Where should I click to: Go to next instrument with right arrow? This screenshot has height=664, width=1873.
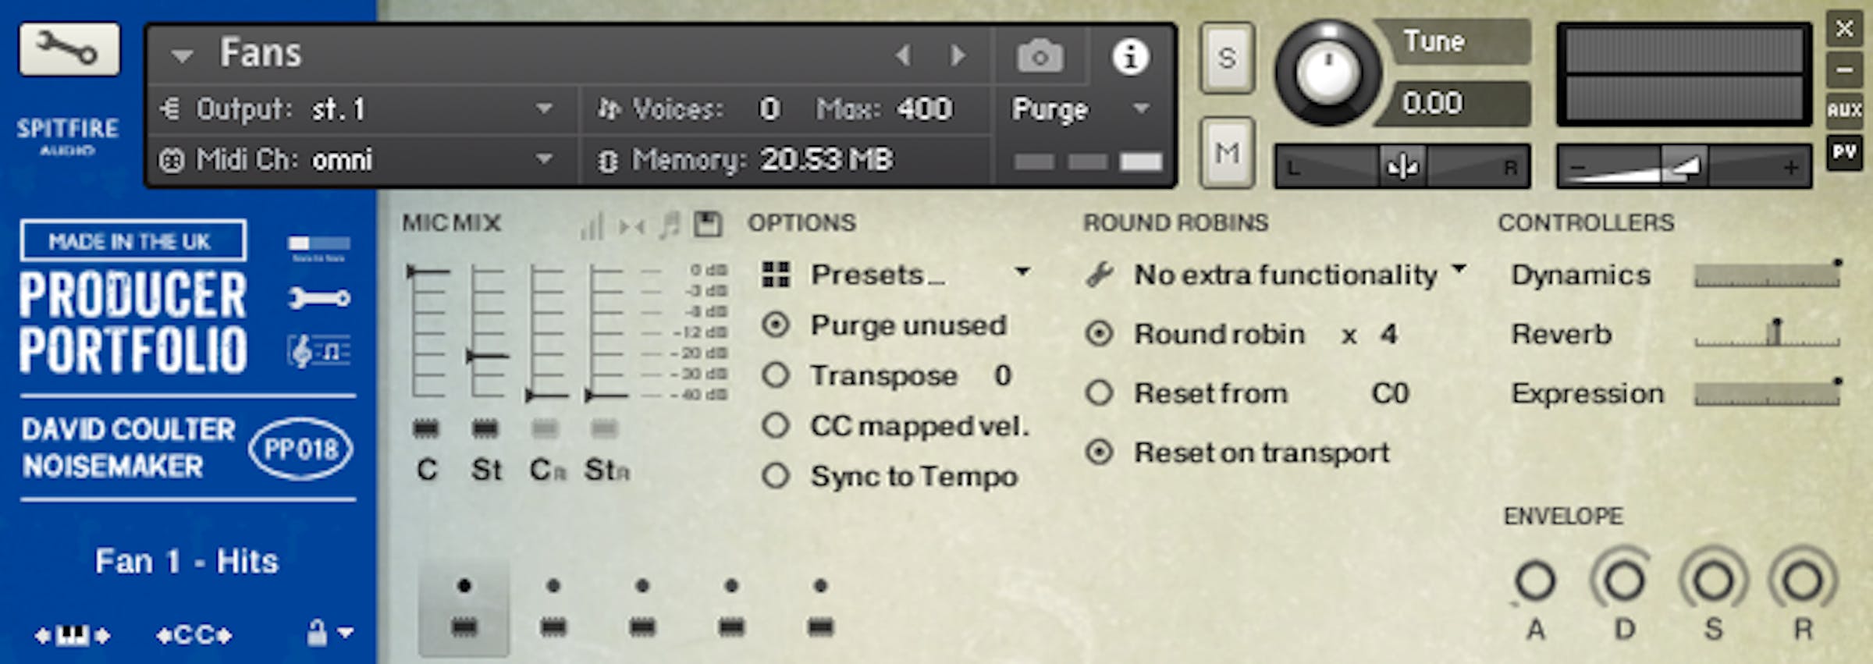coord(957,55)
